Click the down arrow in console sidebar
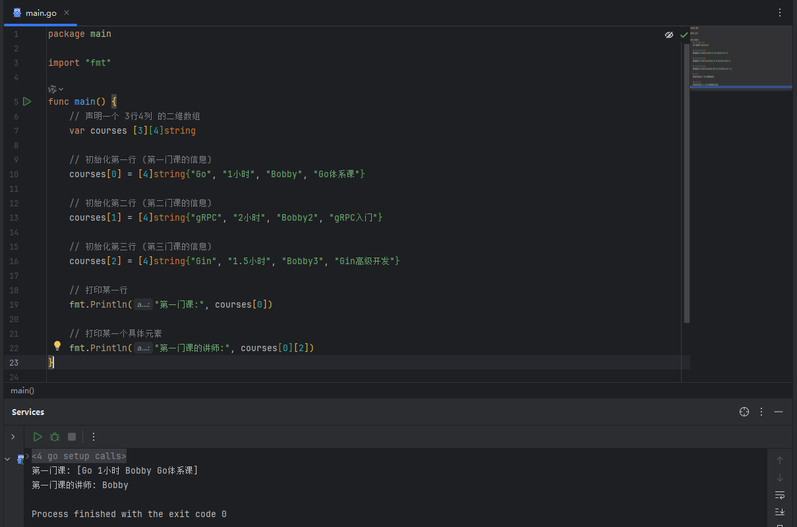 [780, 478]
